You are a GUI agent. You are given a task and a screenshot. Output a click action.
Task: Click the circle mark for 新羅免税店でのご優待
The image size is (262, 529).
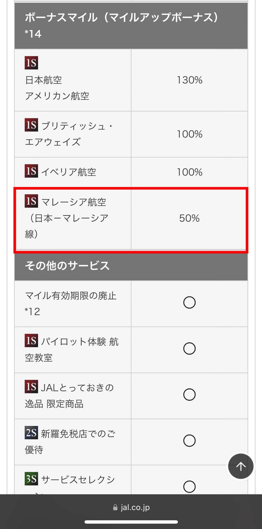point(189,441)
